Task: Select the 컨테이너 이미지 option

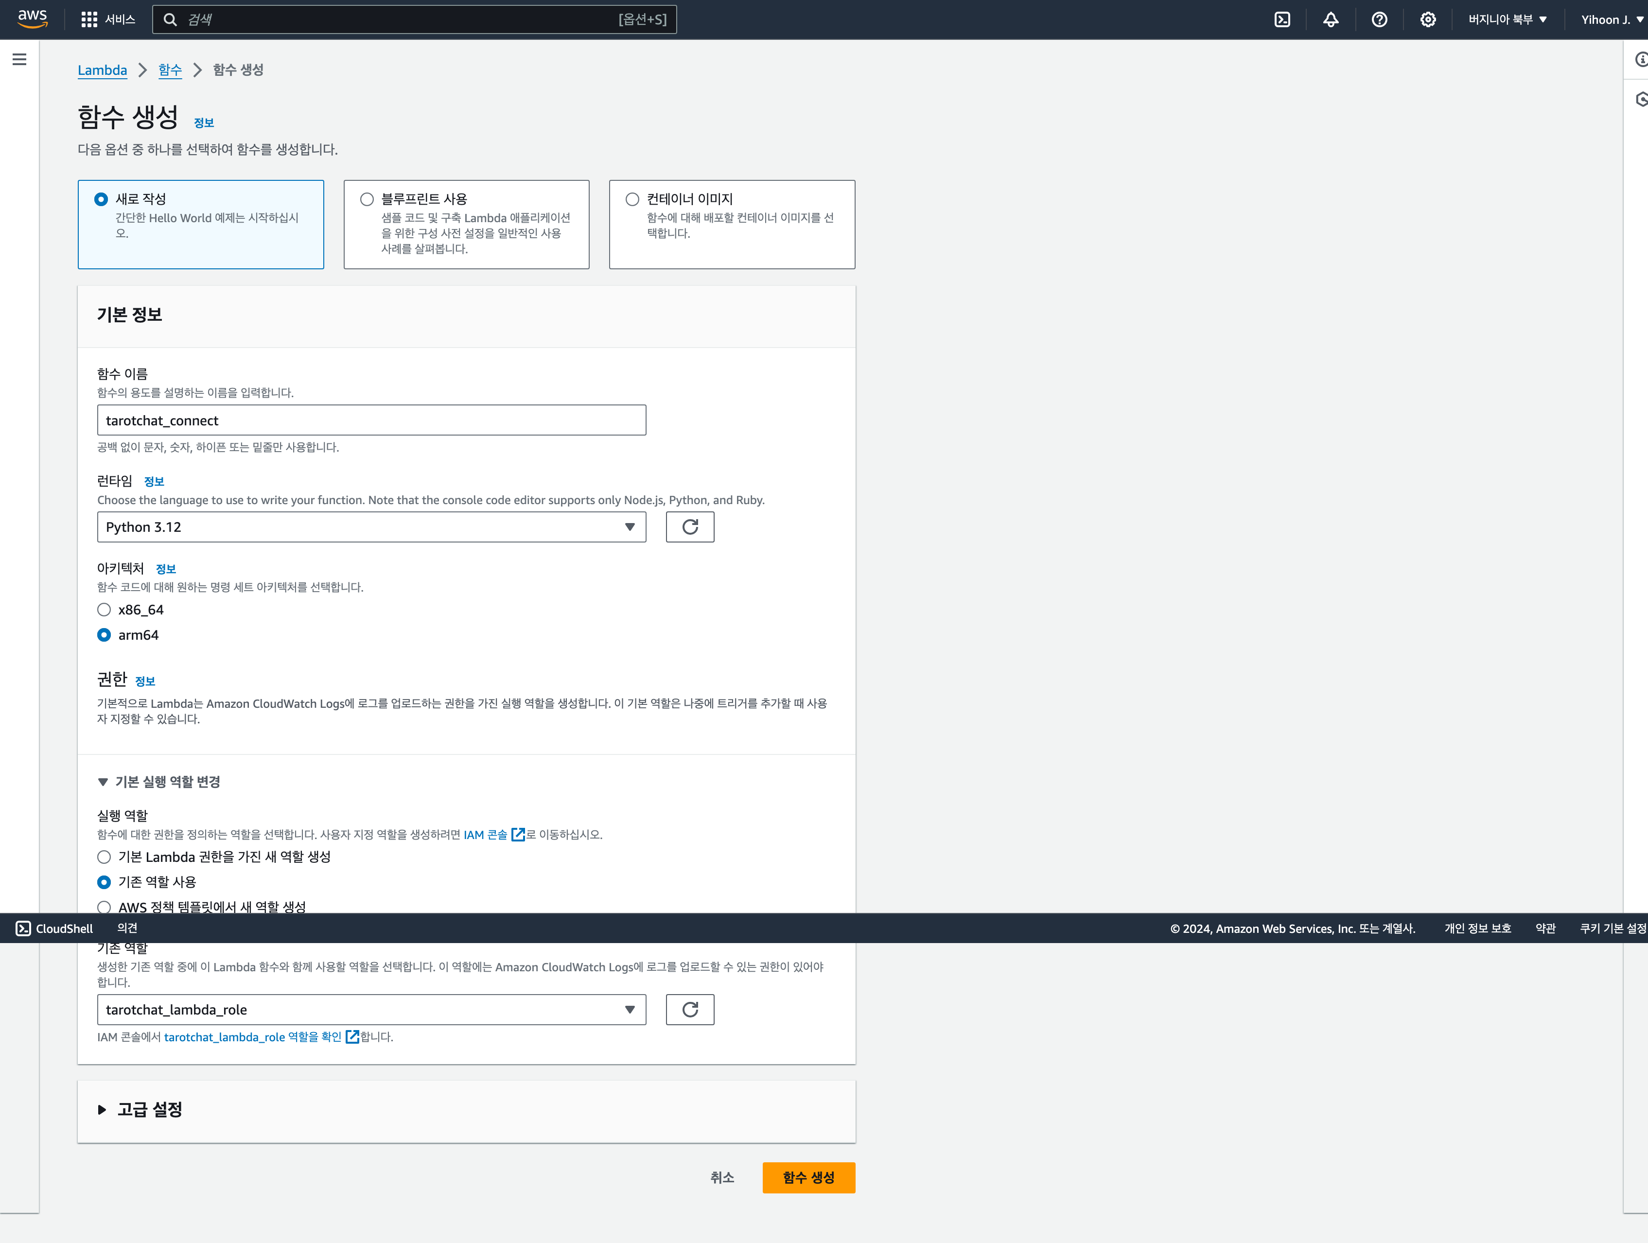Action: tap(632, 199)
